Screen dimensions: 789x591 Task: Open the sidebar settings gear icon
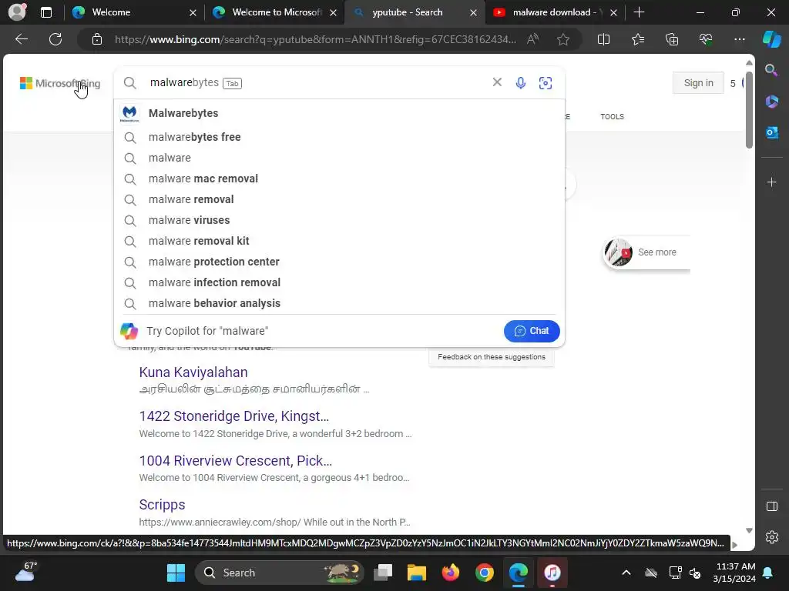click(772, 537)
